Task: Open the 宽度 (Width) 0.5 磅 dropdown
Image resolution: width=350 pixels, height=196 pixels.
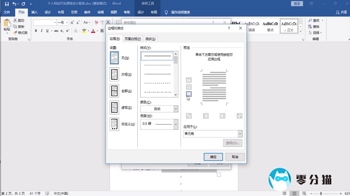Action: [x=159, y=124]
